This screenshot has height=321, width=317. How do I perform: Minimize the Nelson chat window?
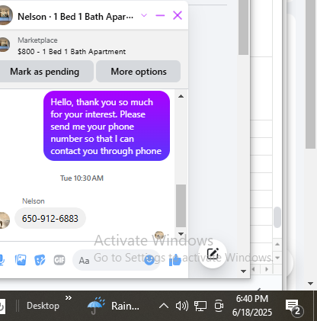tap(160, 15)
